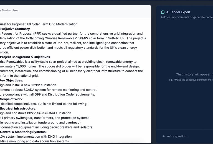The height and width of the screenshot is (144, 213).
Task: Click the Toolbar Area label
Action: [10, 10]
